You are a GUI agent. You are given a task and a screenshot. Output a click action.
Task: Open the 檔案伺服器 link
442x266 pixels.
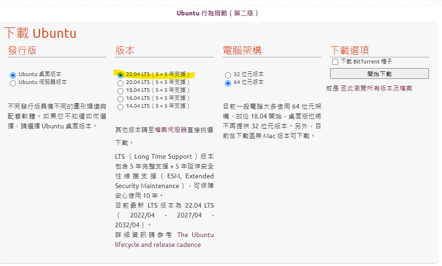coord(171,130)
